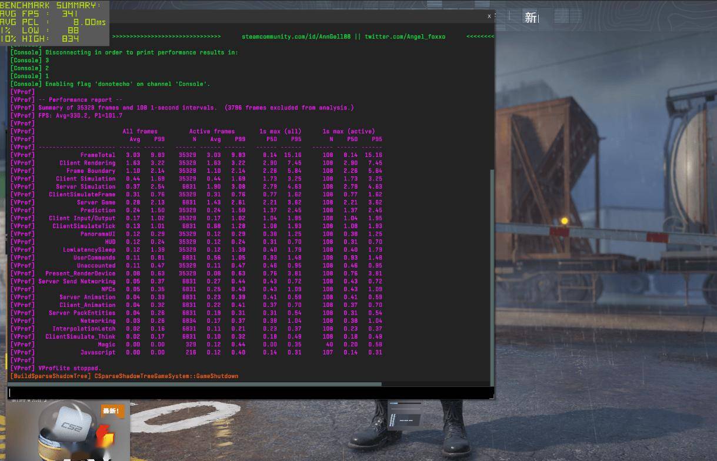The width and height of the screenshot is (717, 461).
Task: Click the horizontal scrollbar under console output
Action: (x=194, y=384)
